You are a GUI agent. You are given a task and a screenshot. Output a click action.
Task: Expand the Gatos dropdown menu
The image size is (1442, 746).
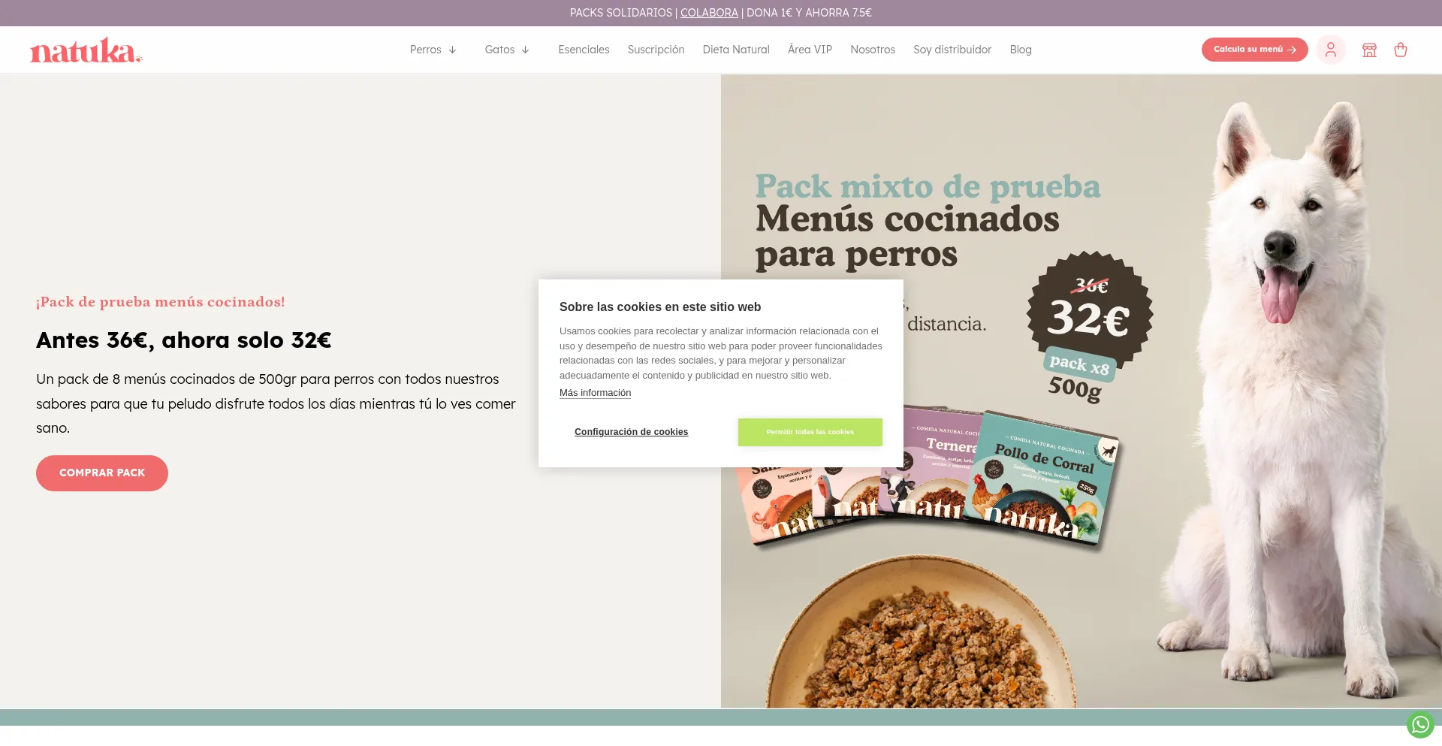pyautogui.click(x=507, y=50)
